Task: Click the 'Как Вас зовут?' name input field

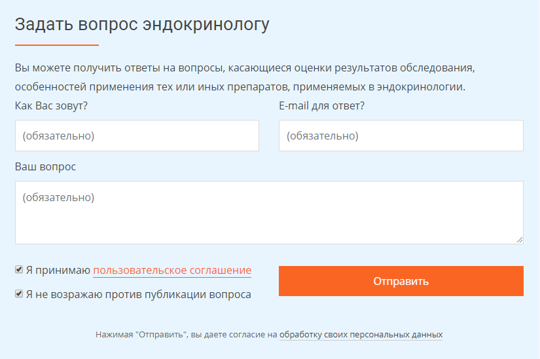Action: [x=137, y=136]
